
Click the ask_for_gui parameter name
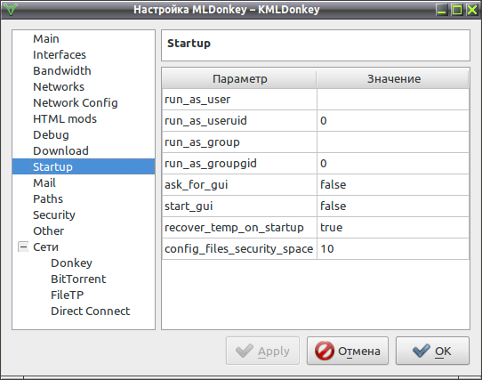tap(239, 184)
